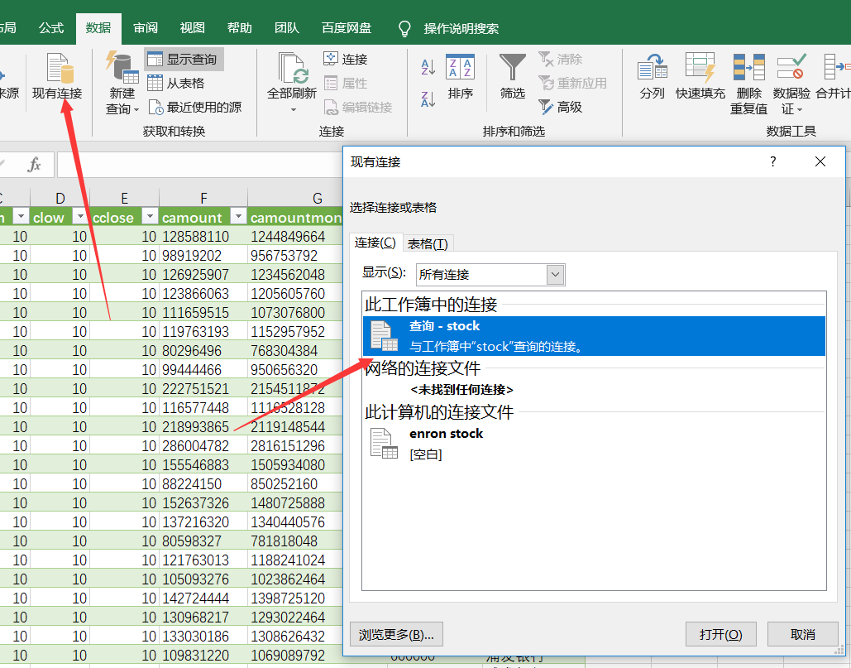Screen dimensions: 851x668
Task: Expand the 数据验证 (Data Validation) dropdown
Action: 791,108
